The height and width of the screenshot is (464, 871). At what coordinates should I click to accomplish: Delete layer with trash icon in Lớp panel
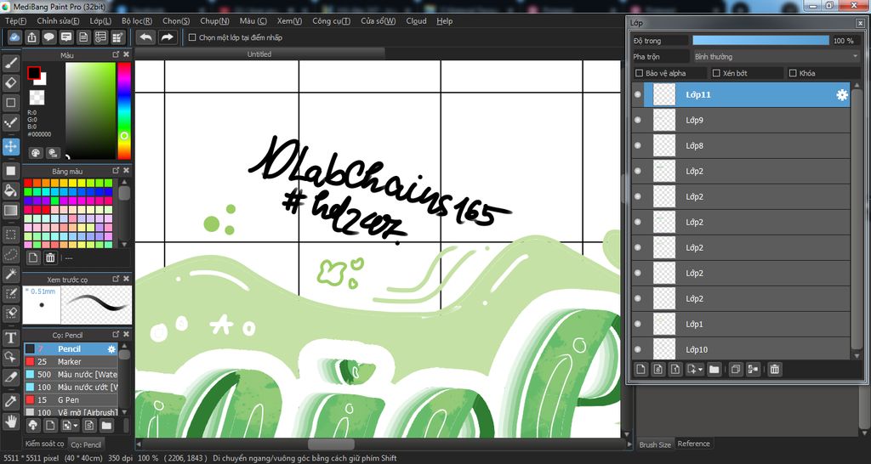(775, 369)
